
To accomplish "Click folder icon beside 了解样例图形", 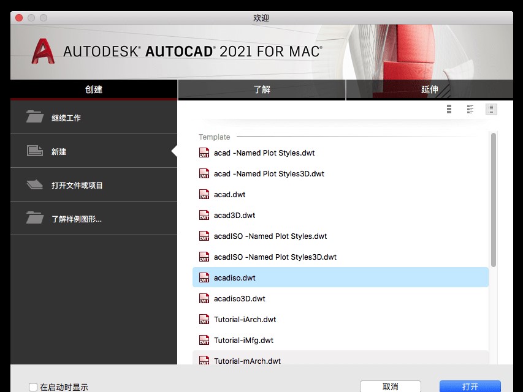I will (35, 218).
